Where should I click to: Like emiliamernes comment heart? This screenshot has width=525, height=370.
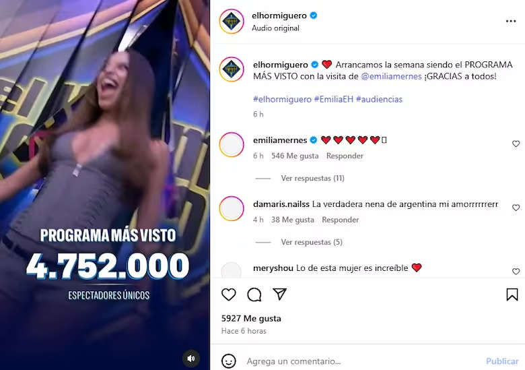pos(516,144)
